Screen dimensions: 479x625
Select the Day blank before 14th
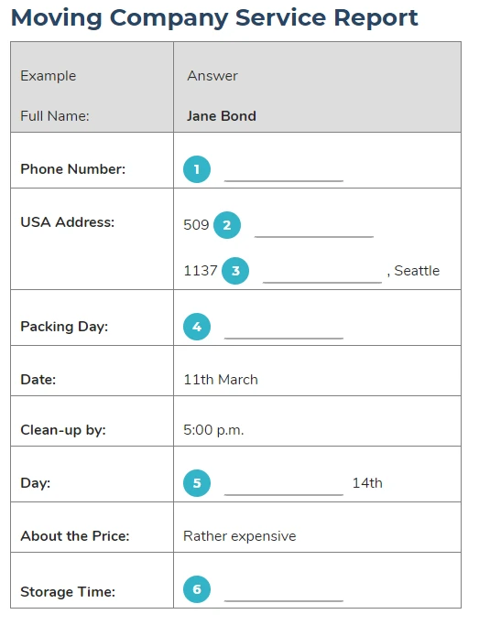pos(284,489)
